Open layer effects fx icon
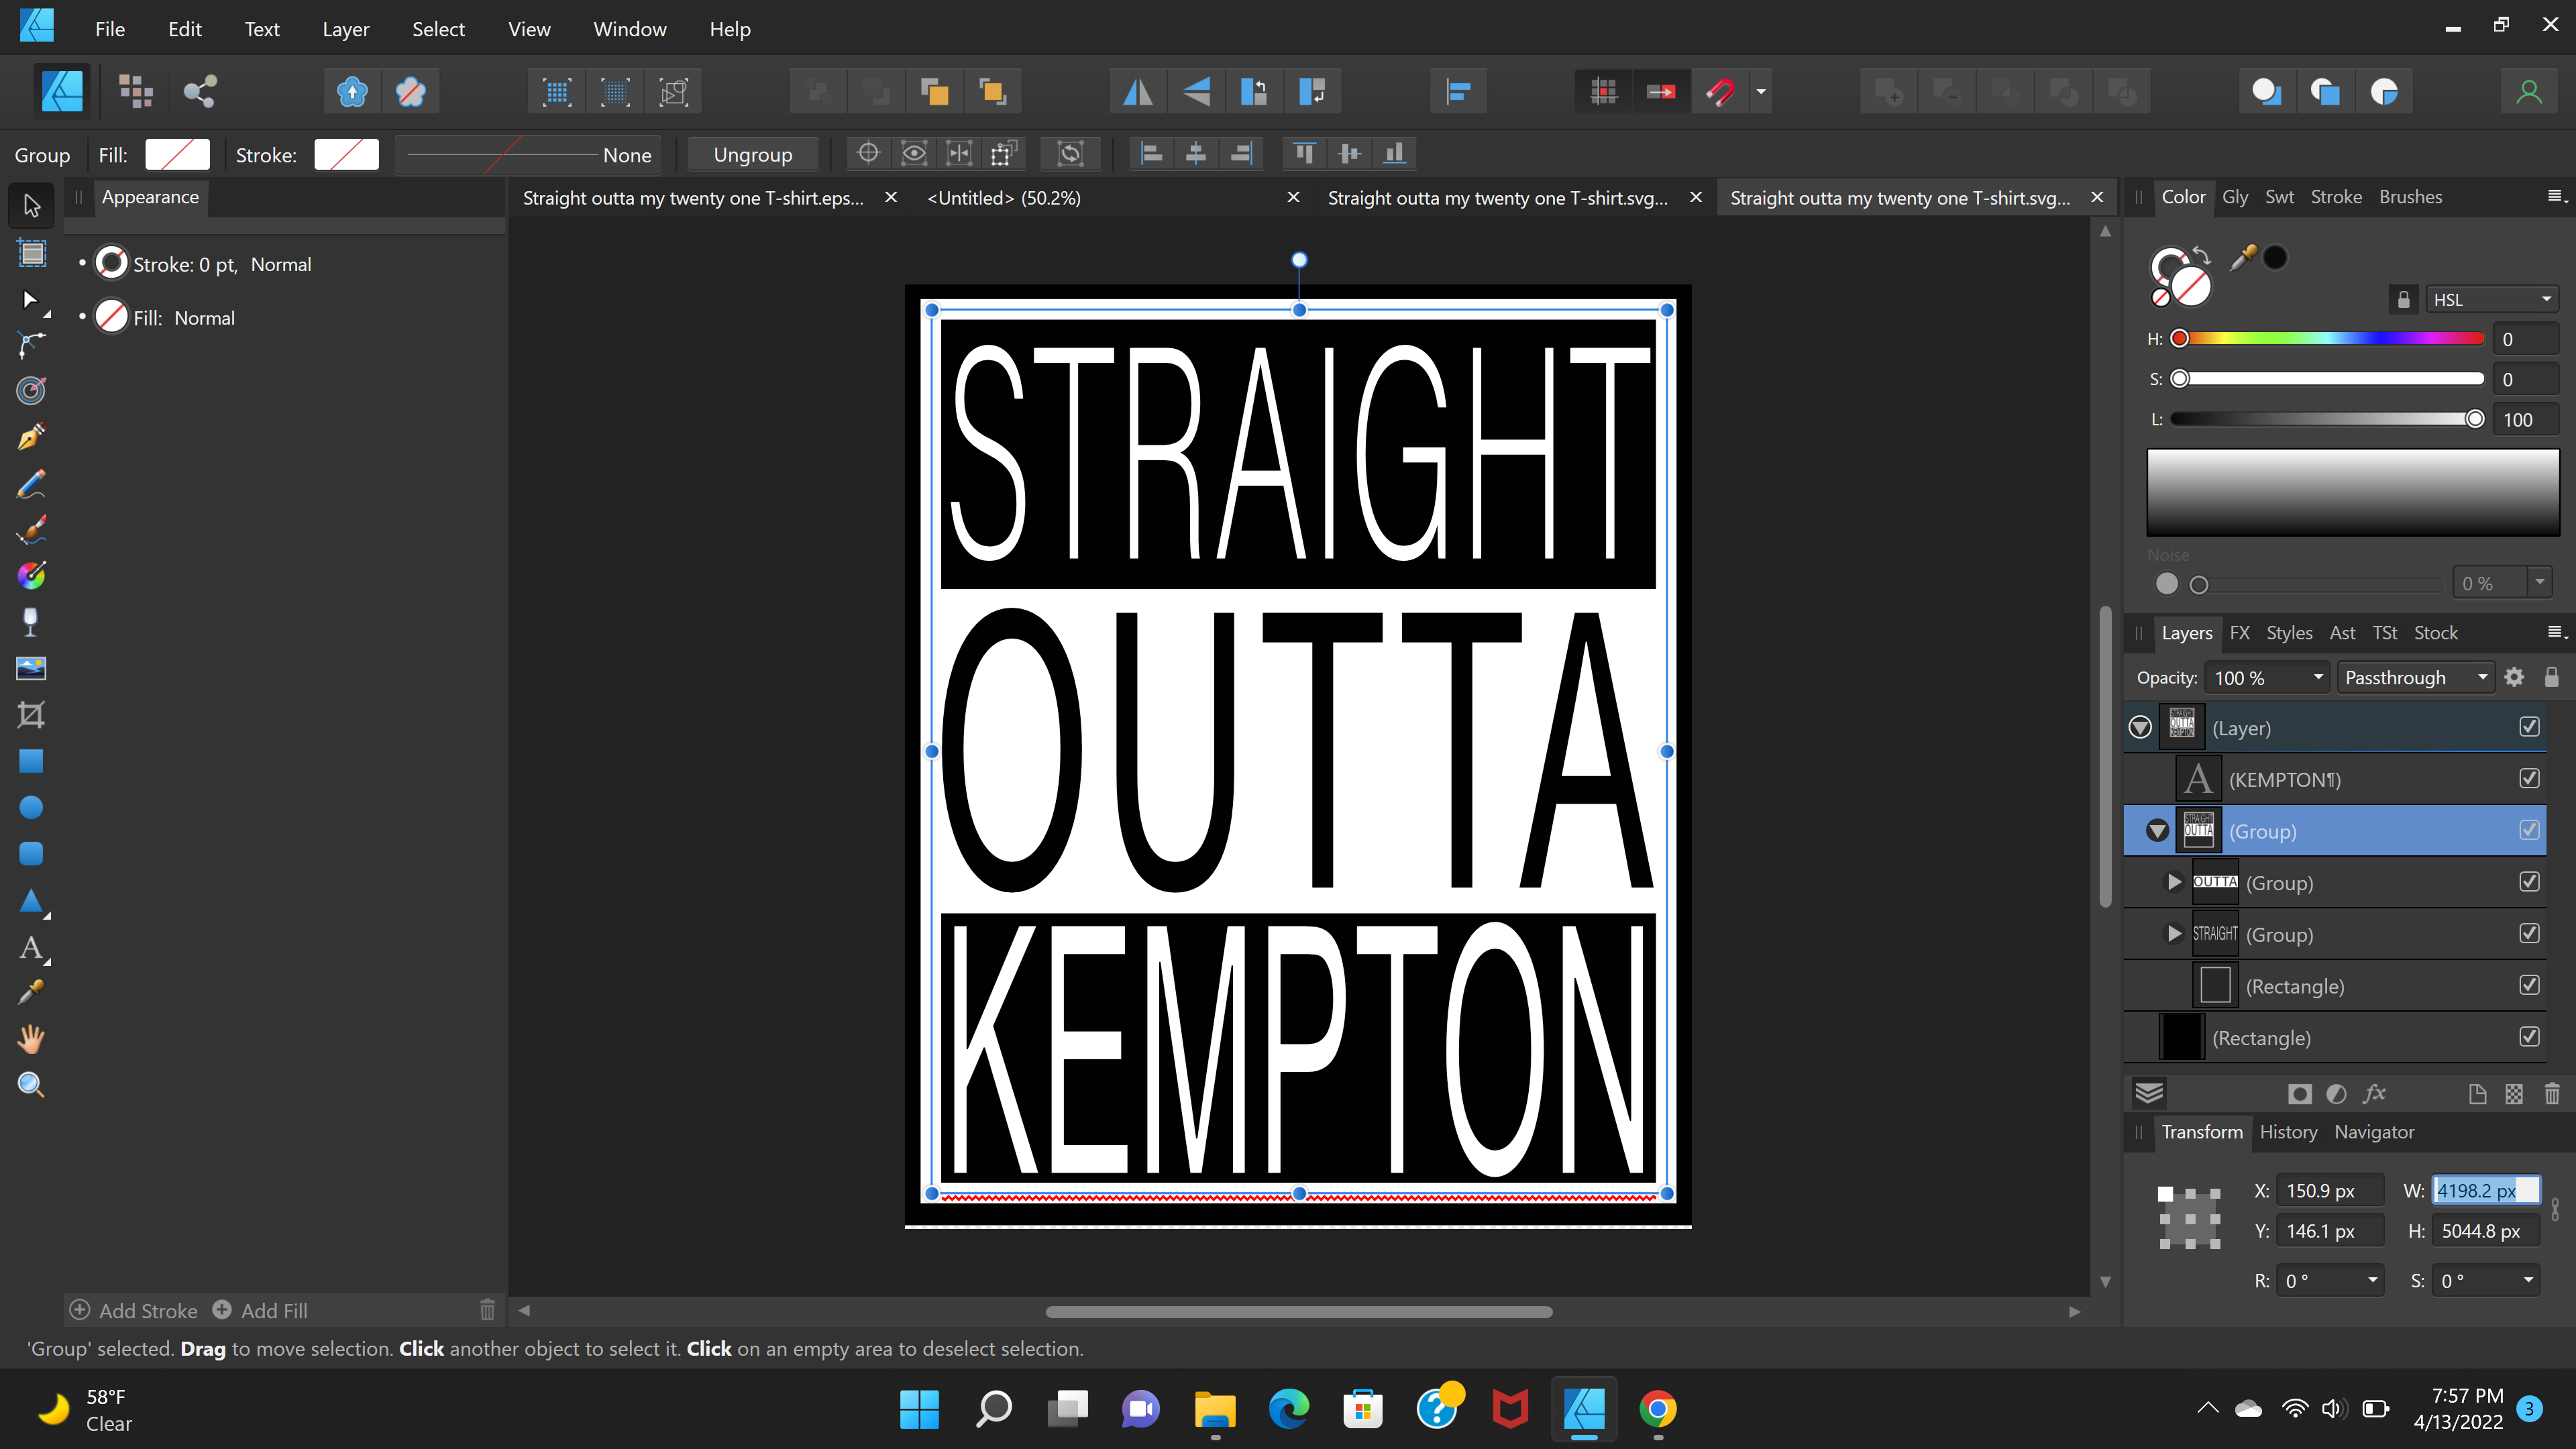The height and width of the screenshot is (1449, 2576). pos(2374,1094)
